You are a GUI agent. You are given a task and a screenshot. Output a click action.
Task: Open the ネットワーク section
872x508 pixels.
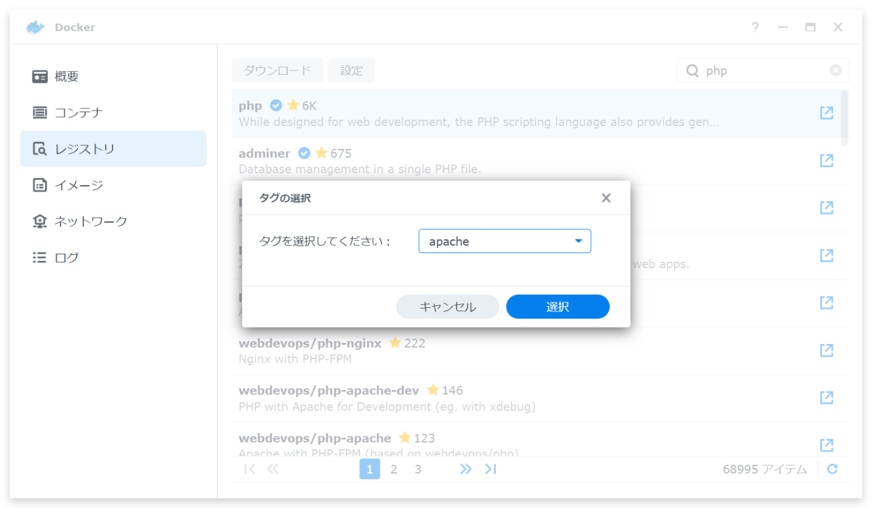[x=113, y=221]
